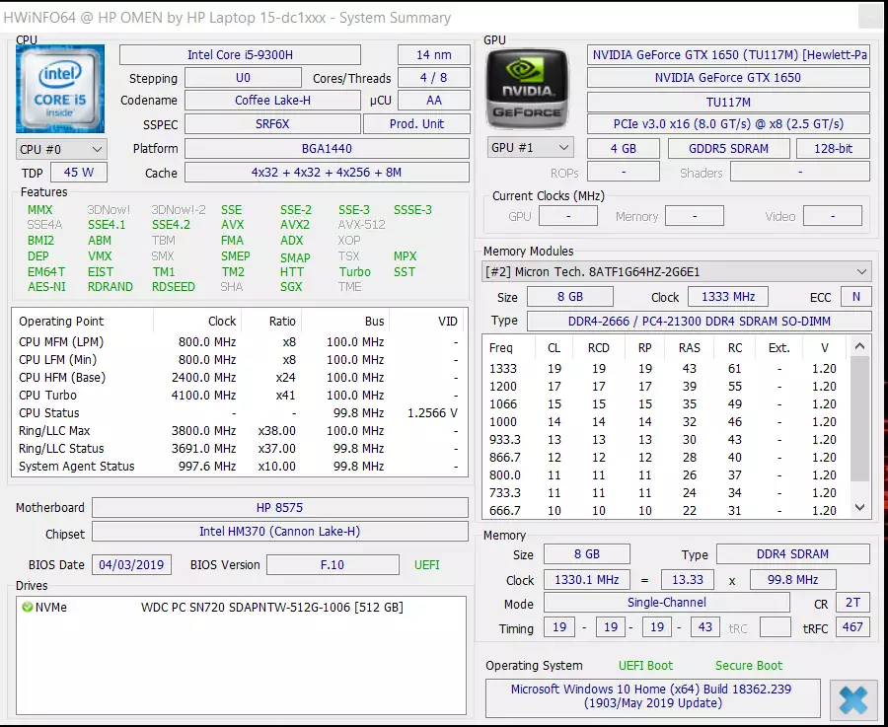This screenshot has height=727, width=888.
Task: Click the DDR4-2666 / PC4-21300 type field
Action: pyautogui.click(x=699, y=321)
